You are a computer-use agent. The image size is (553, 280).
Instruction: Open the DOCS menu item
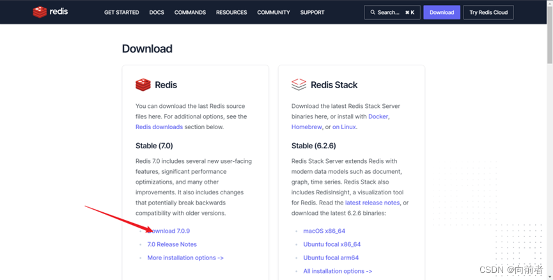pos(157,12)
